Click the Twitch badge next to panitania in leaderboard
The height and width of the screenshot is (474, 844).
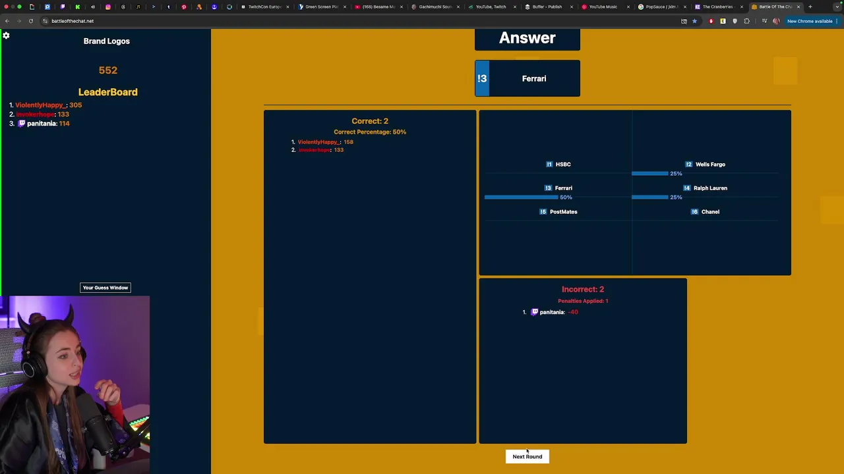pyautogui.click(x=21, y=124)
